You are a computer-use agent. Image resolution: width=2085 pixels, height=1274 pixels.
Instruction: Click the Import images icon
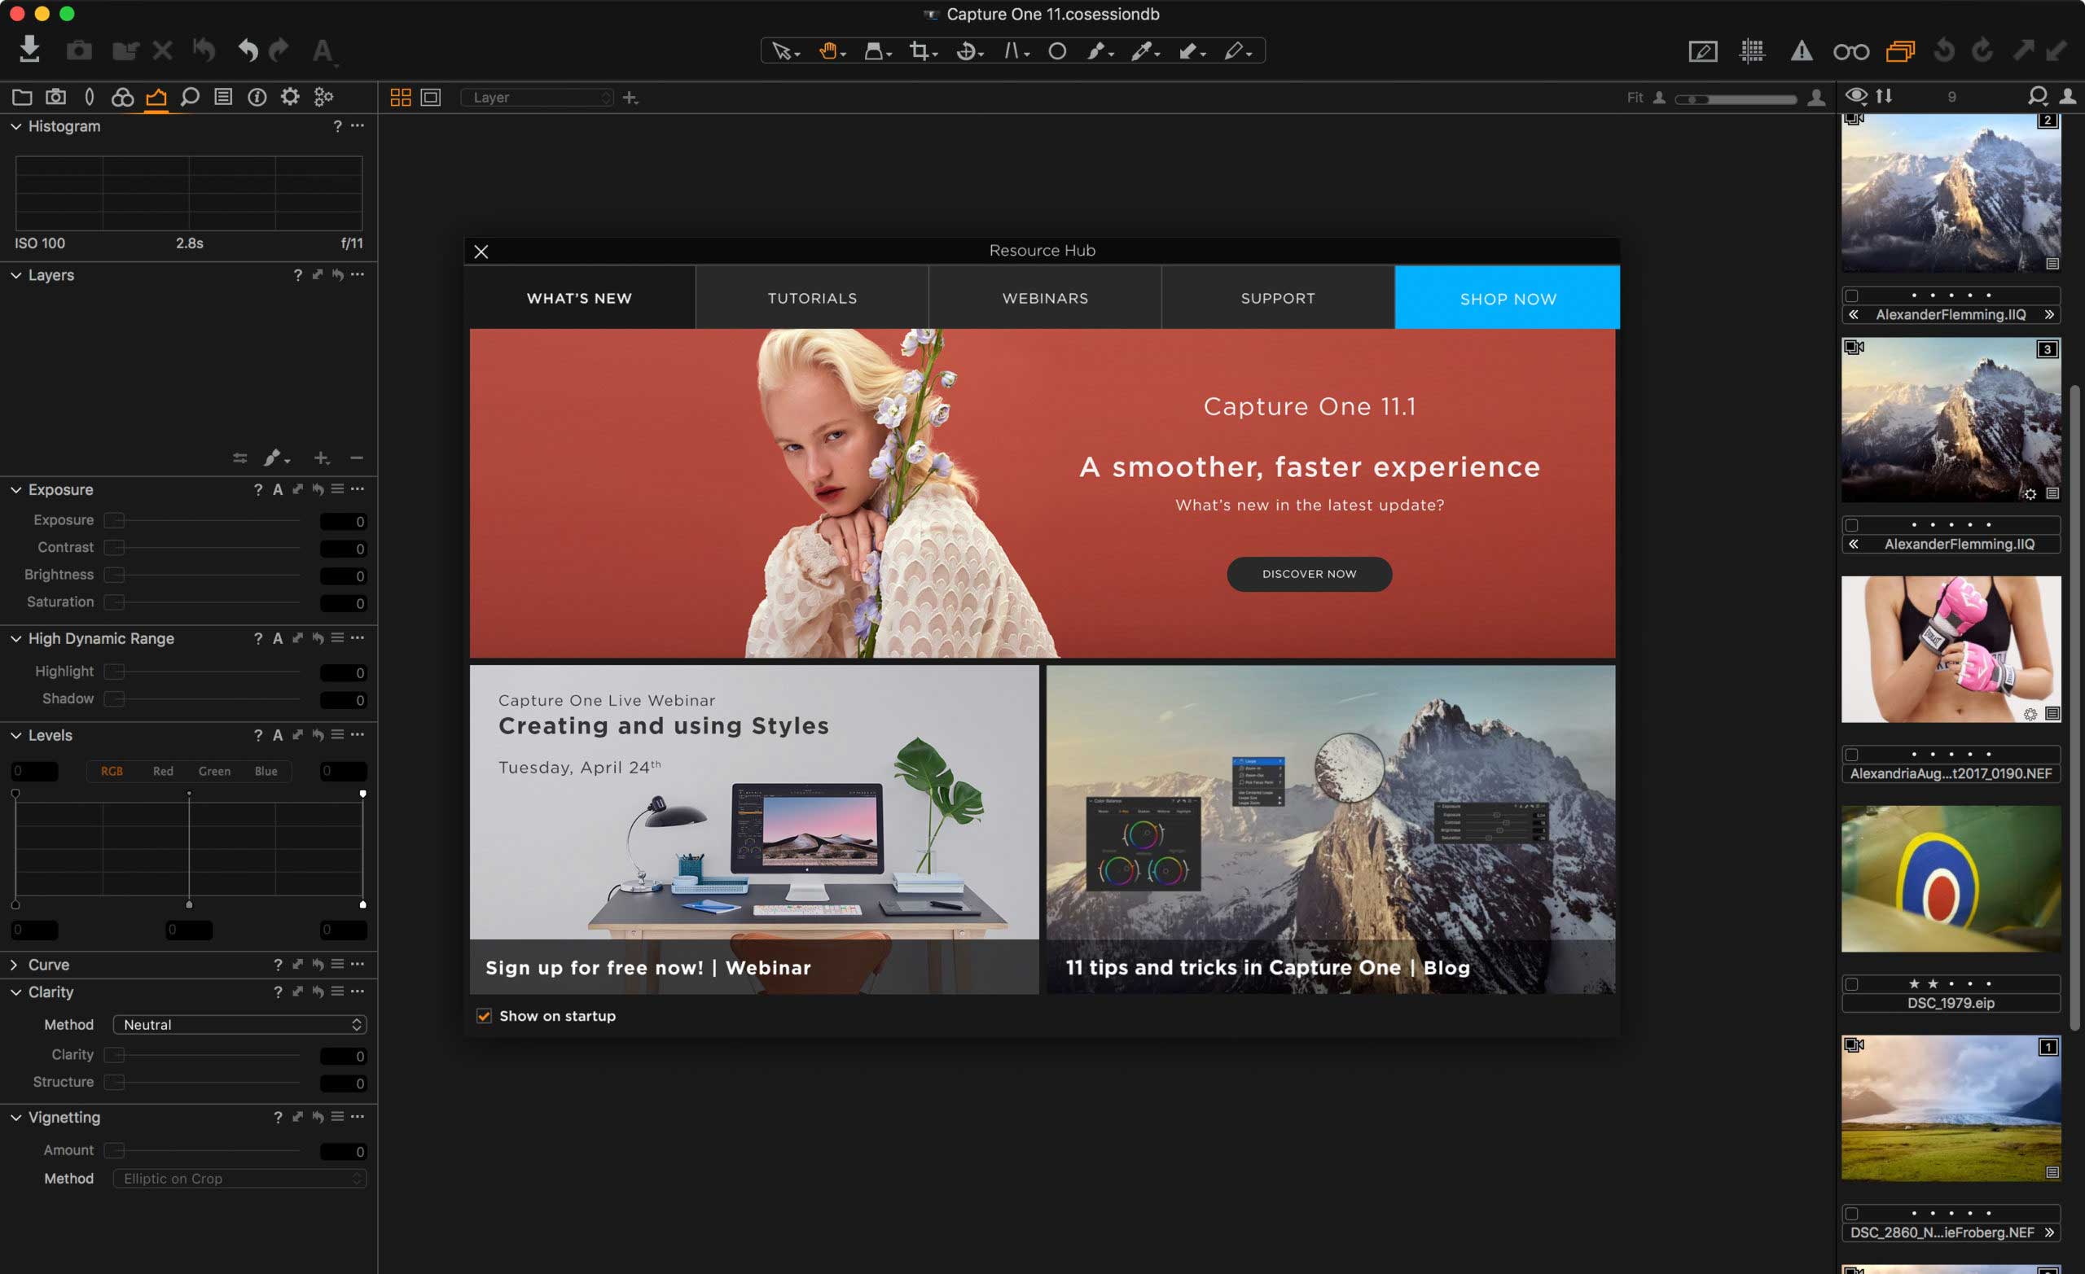click(x=29, y=50)
